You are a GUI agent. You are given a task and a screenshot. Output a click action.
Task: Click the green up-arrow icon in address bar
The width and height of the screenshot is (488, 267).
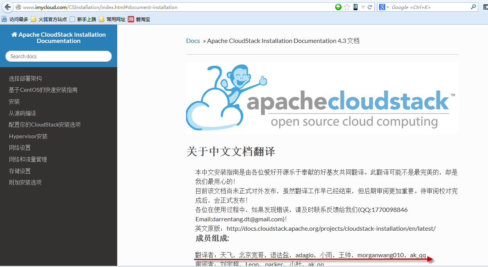(338, 7)
